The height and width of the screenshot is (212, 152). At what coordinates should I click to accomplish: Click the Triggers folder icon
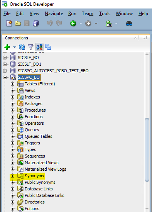pyautogui.click(x=20, y=143)
